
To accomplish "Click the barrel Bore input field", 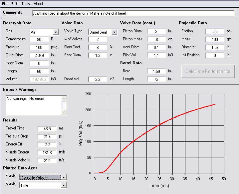I will click(x=156, y=71).
